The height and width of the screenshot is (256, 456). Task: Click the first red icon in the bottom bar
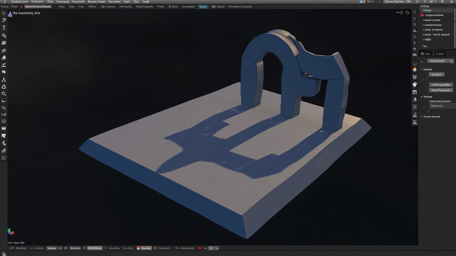point(139,248)
